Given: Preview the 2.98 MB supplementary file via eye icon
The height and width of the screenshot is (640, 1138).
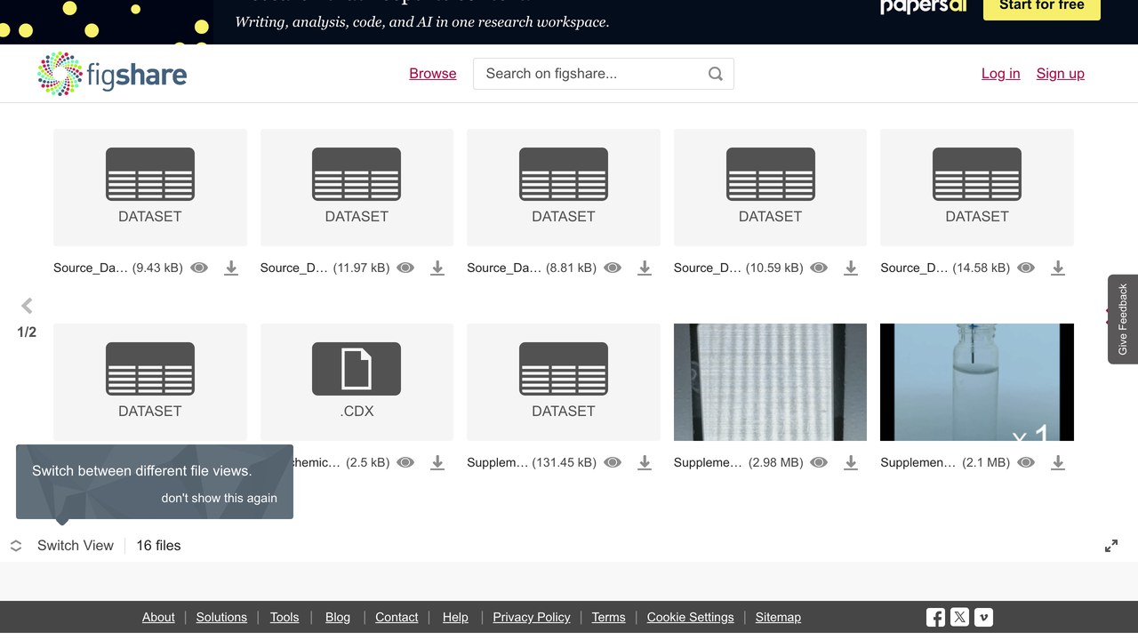Looking at the screenshot, I should click(x=819, y=462).
